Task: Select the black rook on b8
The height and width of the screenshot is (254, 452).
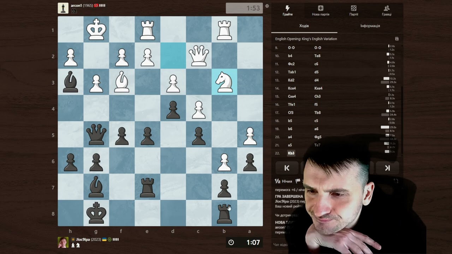Action: click(x=224, y=213)
